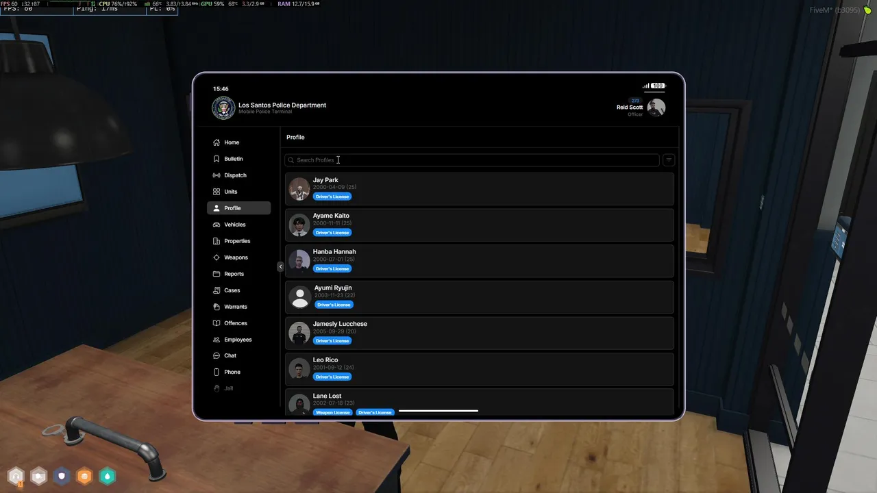The height and width of the screenshot is (493, 877).
Task: Open Jamesly Lucchese's profile
Action: pyautogui.click(x=480, y=333)
